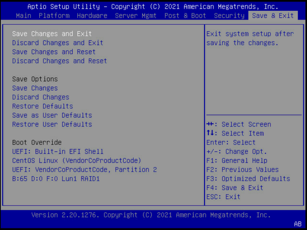
Task: Select Save Changes and Exit
Action: click(52, 34)
